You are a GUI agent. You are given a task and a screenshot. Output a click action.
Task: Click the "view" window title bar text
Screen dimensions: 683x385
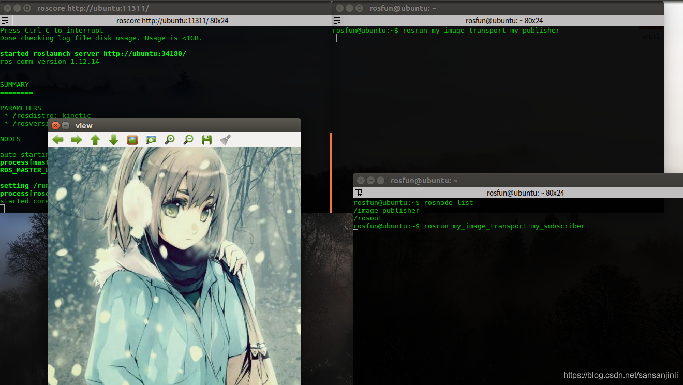pyautogui.click(x=84, y=126)
